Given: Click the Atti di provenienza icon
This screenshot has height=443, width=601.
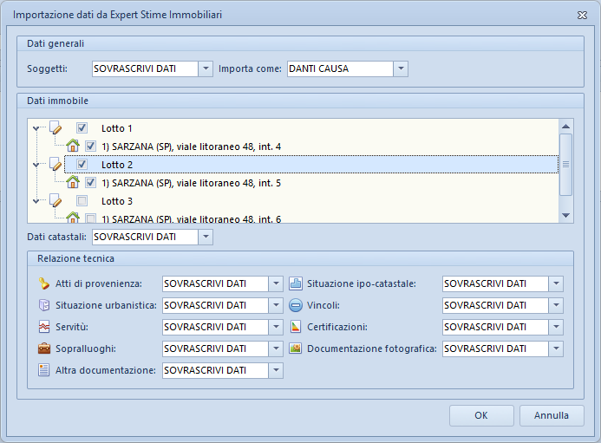Looking at the screenshot, I should pos(44,283).
